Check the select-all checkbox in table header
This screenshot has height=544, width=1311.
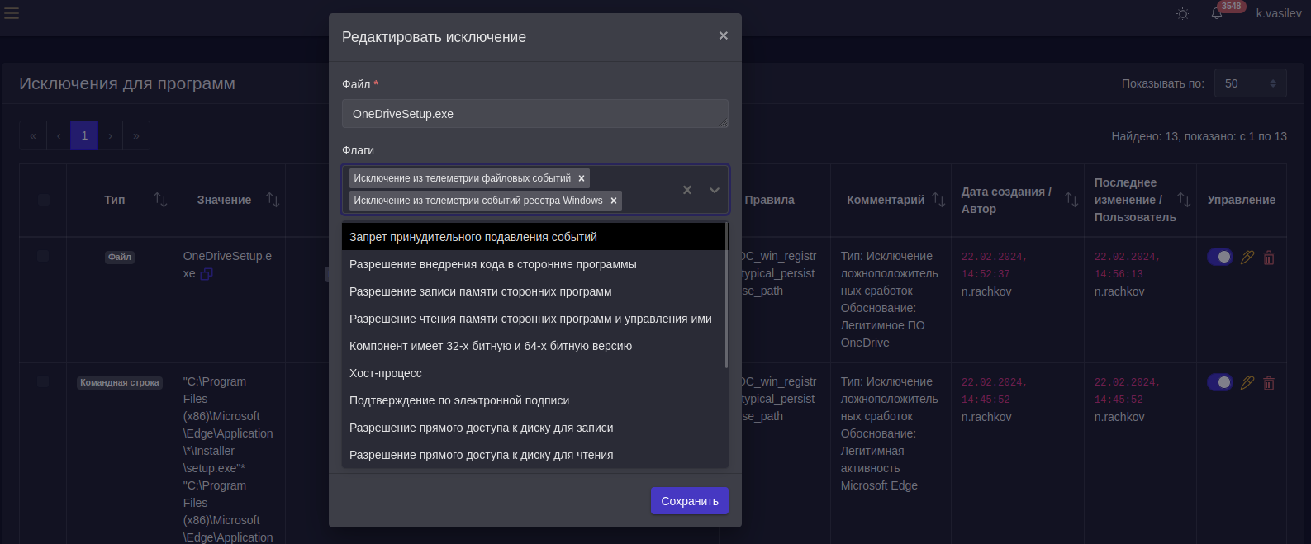pos(44,200)
